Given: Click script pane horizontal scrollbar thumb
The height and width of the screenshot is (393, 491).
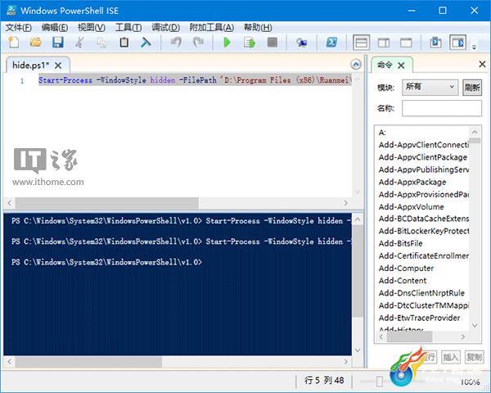Looking at the screenshot, I should pyautogui.click(x=106, y=203).
